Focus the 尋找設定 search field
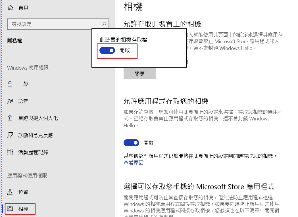298x217 pixels. 54,24
